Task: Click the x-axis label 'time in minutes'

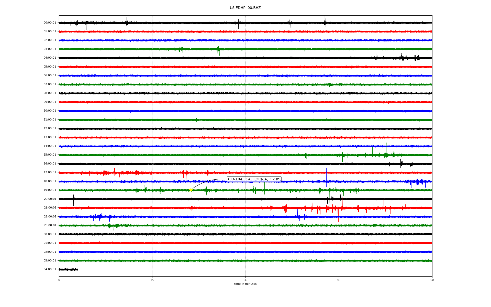Action: click(x=245, y=284)
